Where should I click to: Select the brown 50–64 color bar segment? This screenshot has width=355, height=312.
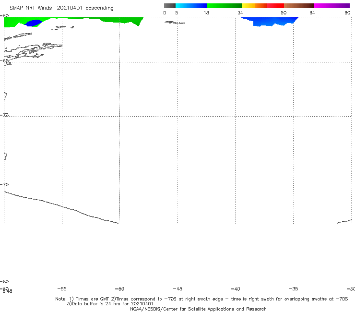[299, 6]
